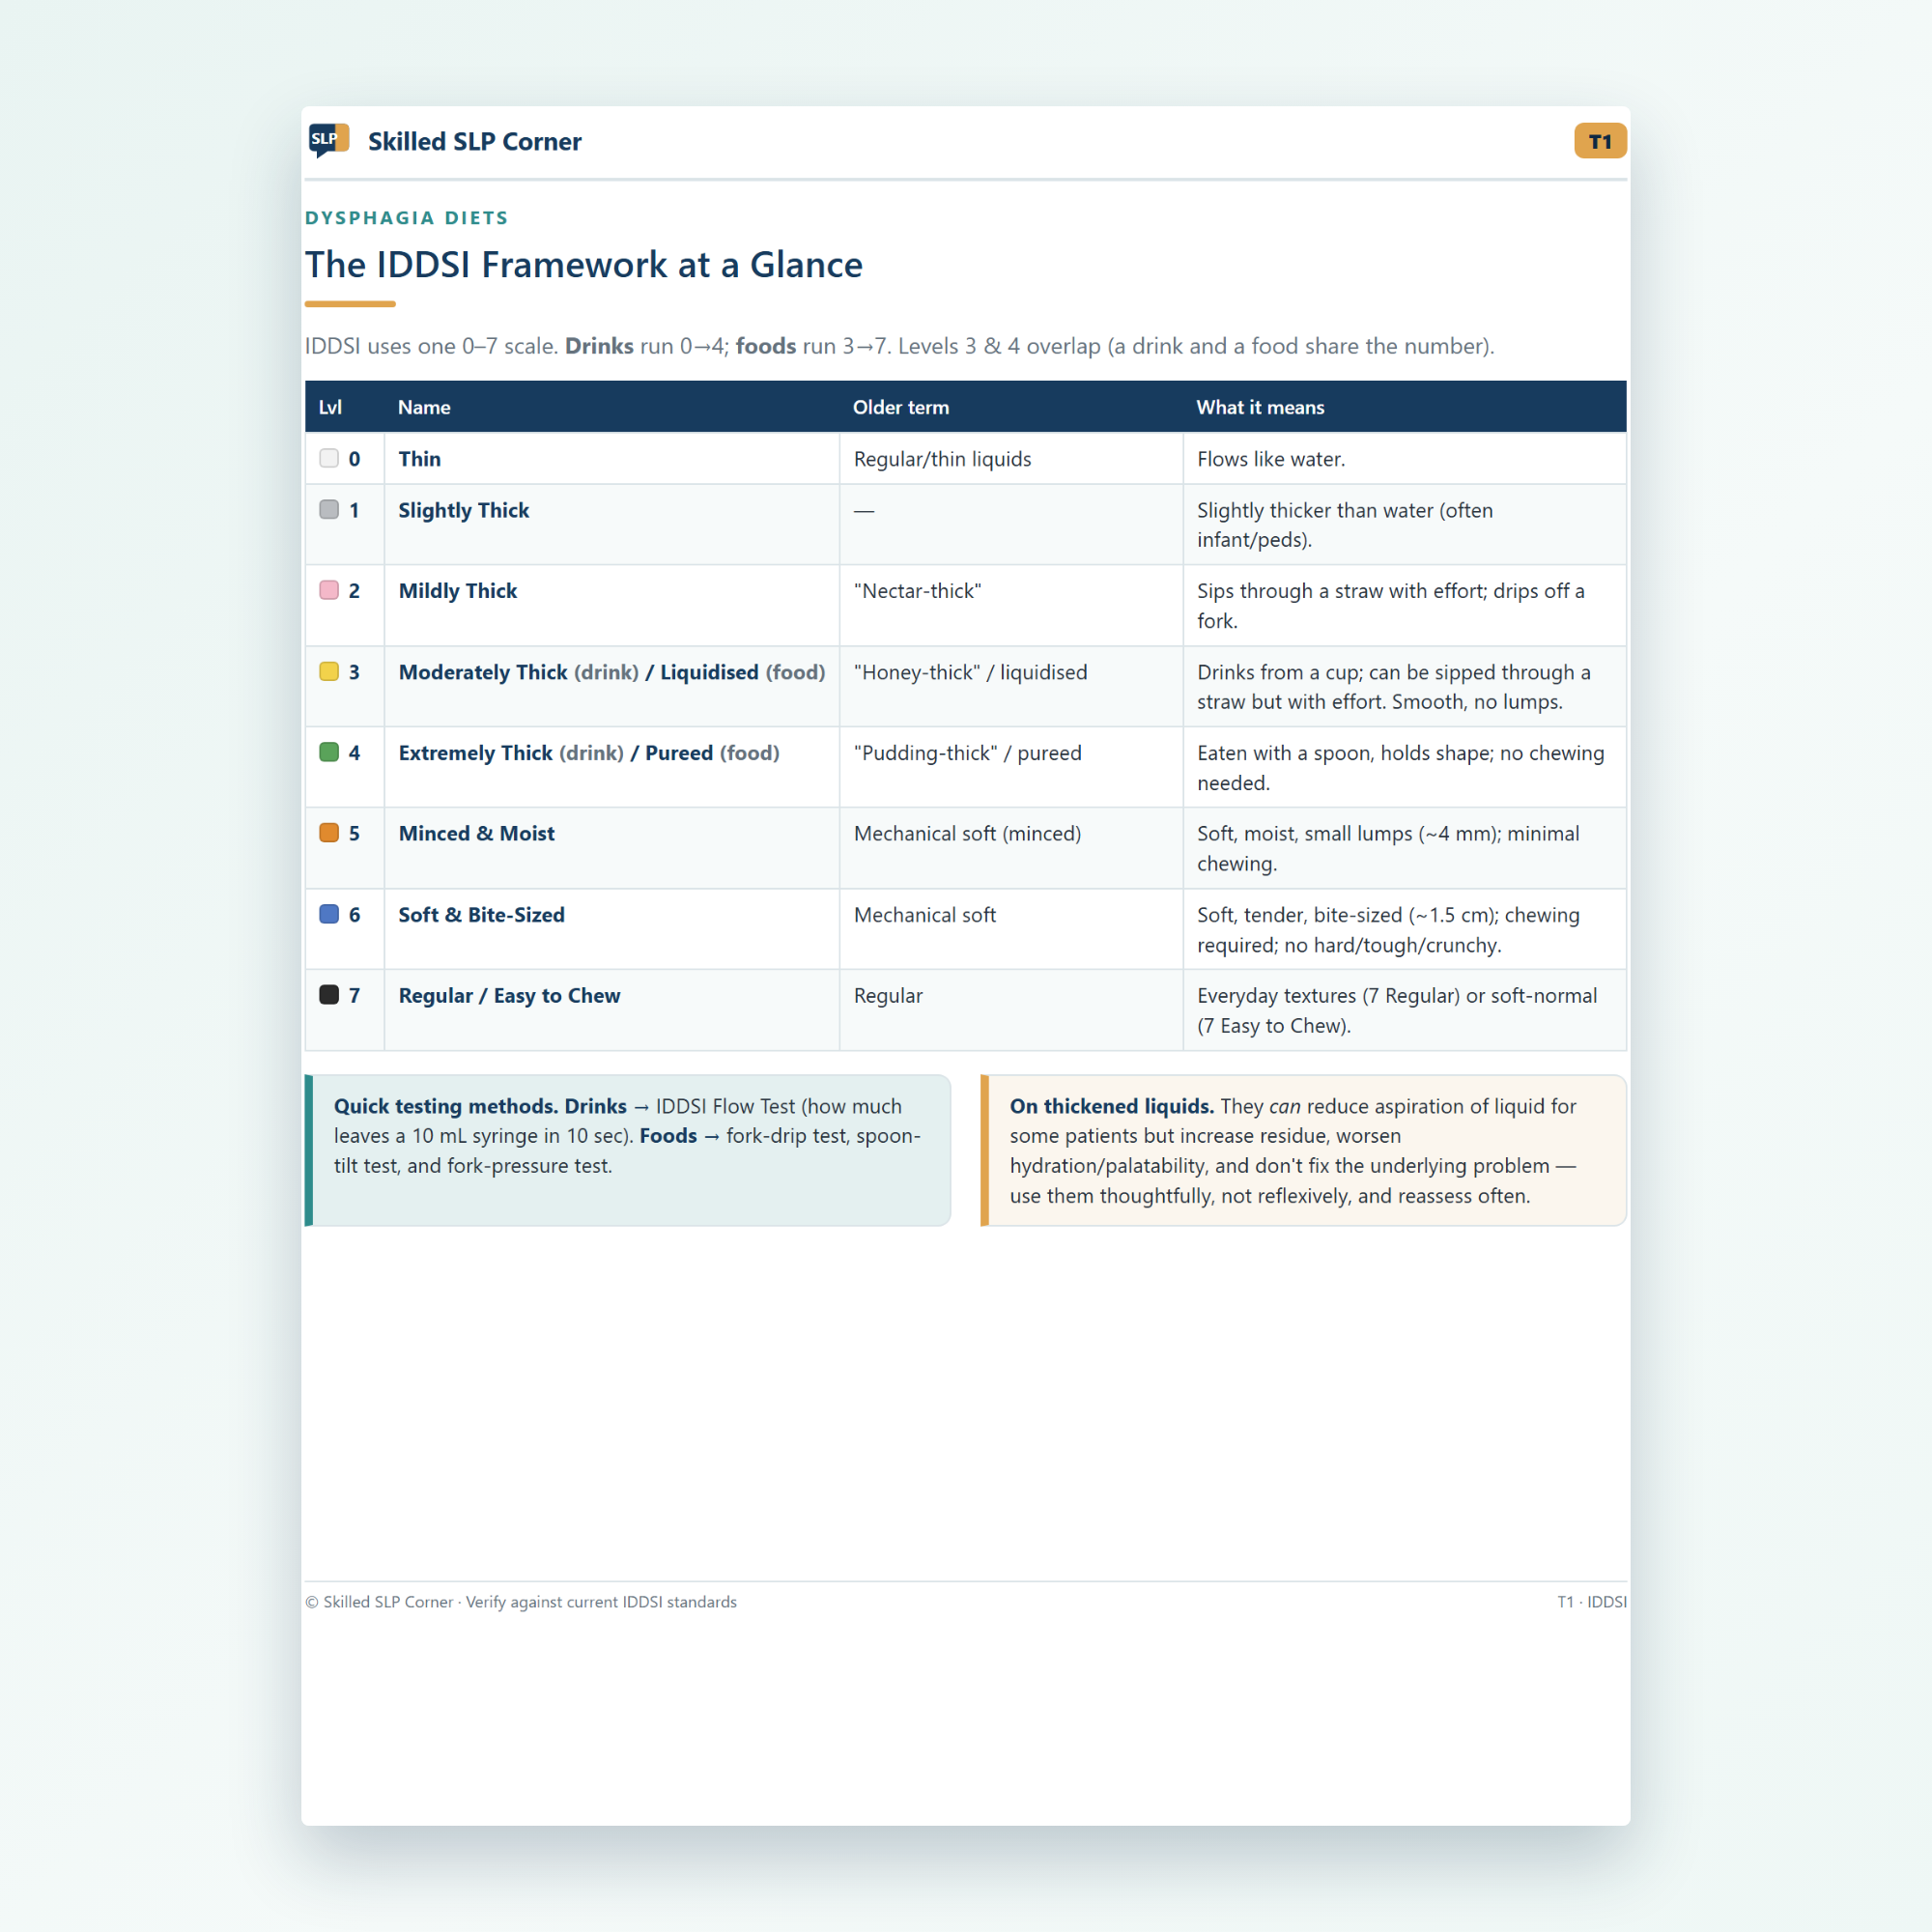This screenshot has height=1932, width=1932.
Task: Select the blue level 6 color swatch
Action: 329,914
